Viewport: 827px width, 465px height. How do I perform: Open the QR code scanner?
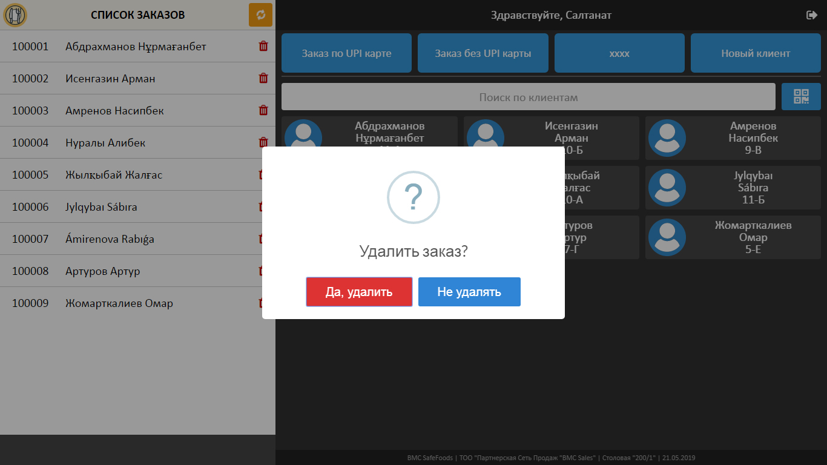(x=801, y=96)
